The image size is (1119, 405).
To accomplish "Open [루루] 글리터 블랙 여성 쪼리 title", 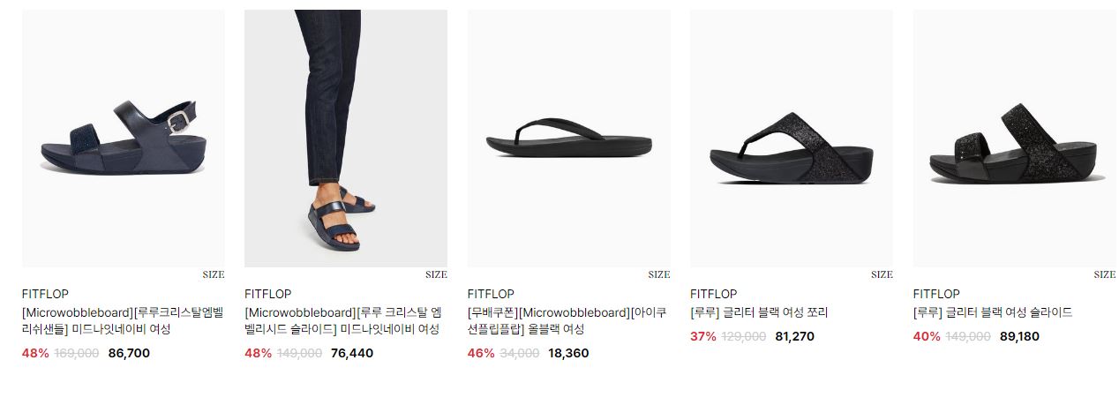I will pos(759,312).
